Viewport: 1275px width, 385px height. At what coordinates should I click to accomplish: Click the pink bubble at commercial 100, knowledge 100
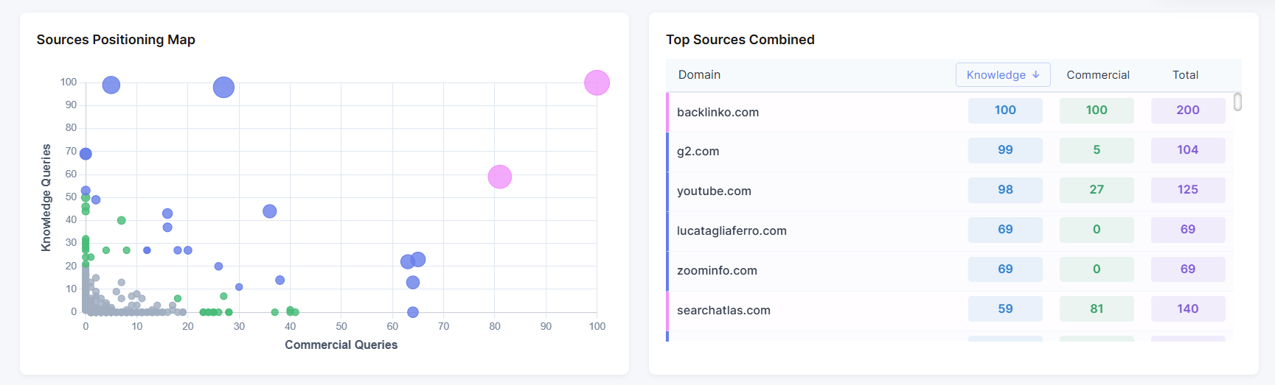pos(597,83)
